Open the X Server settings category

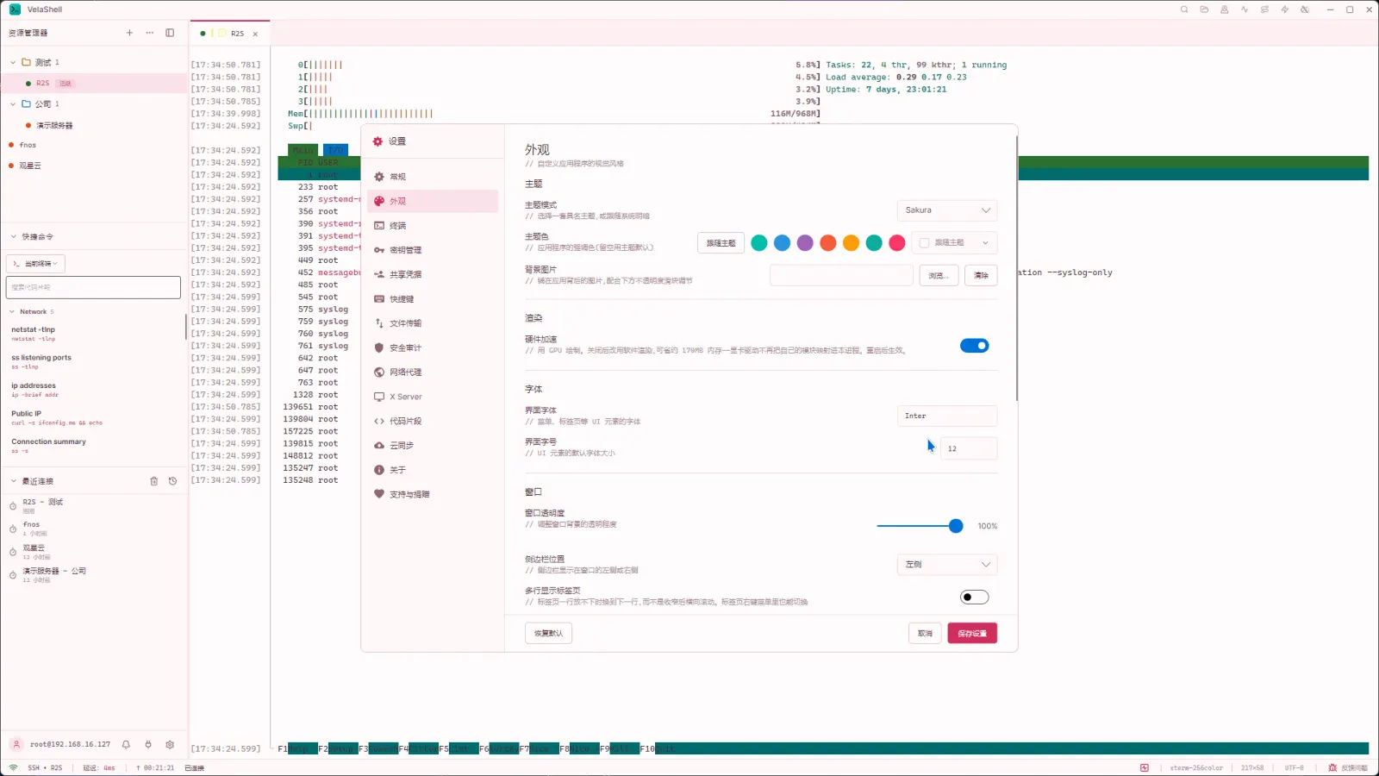point(433,397)
